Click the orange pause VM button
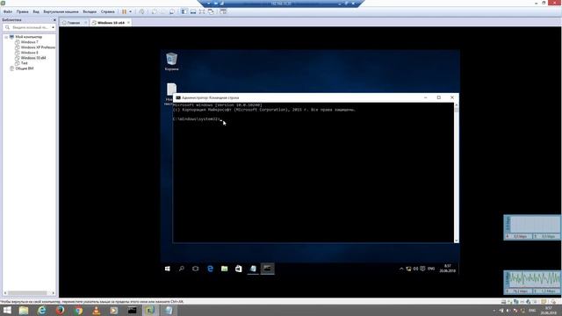 point(124,11)
